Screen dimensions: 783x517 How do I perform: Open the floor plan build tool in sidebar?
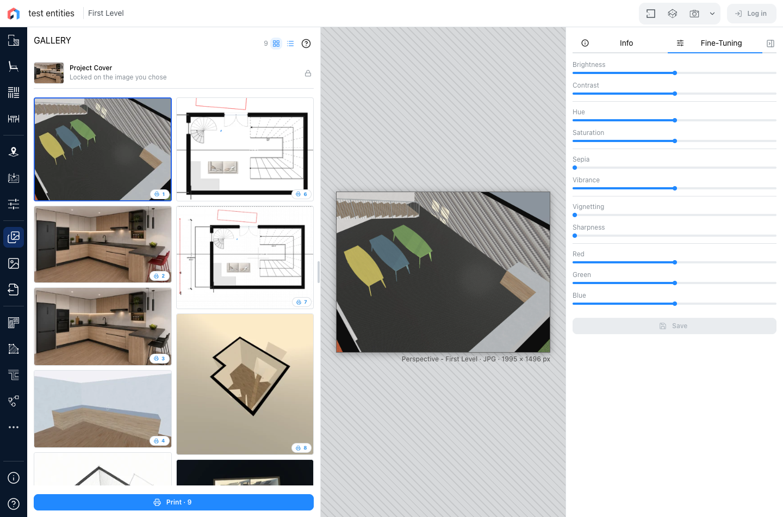[x=14, y=40]
